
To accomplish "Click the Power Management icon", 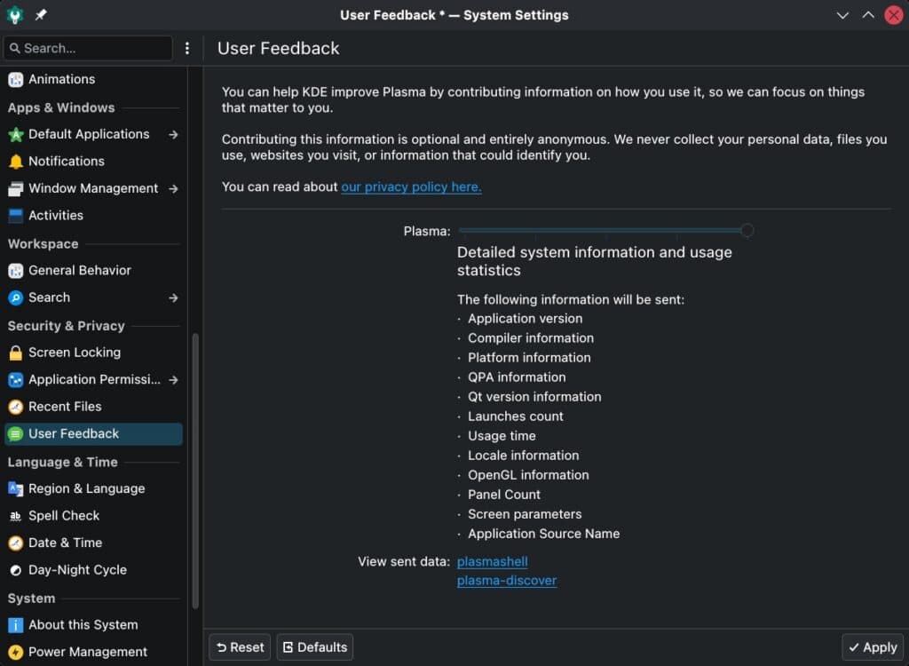I will [x=16, y=651].
